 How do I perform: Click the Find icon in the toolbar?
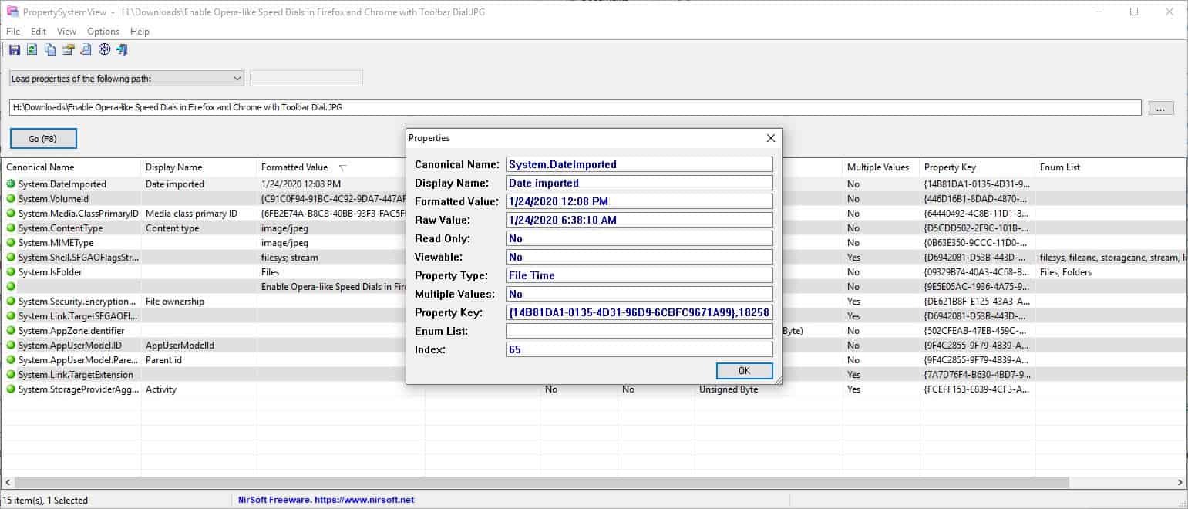(85, 49)
